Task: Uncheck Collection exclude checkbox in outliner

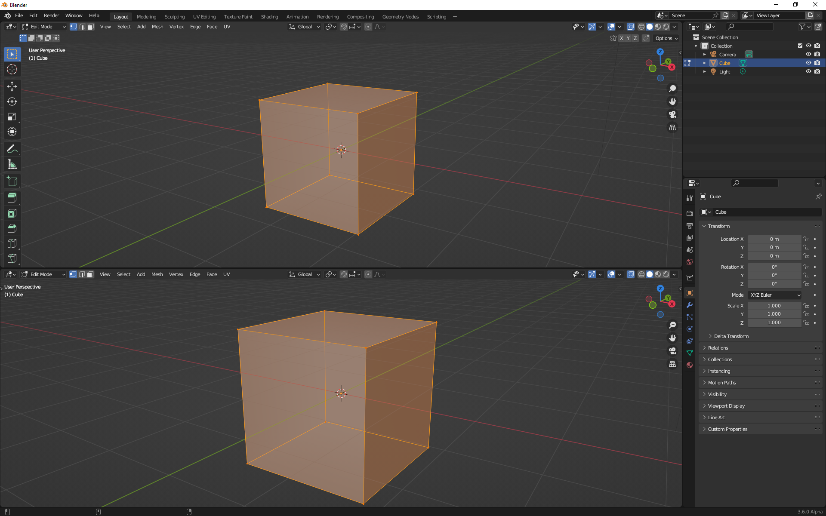Action: click(x=800, y=46)
